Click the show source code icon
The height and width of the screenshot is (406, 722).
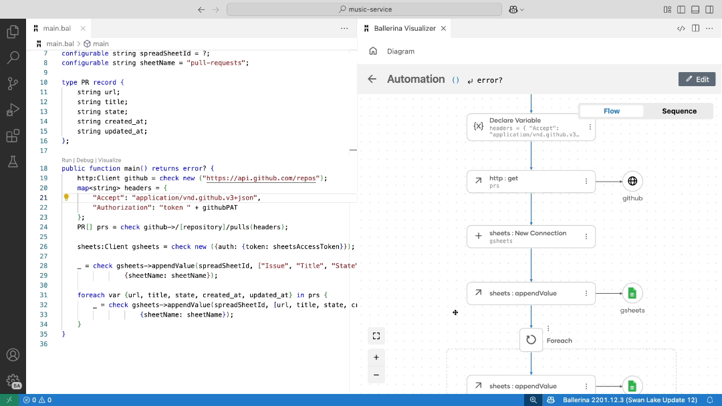coord(681,28)
